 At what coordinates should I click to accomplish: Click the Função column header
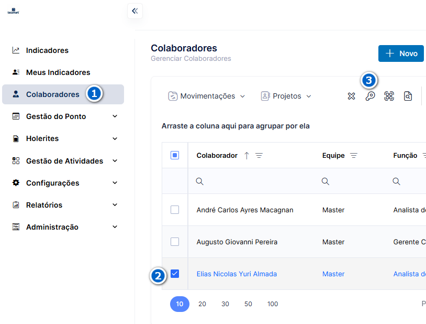[405, 156]
